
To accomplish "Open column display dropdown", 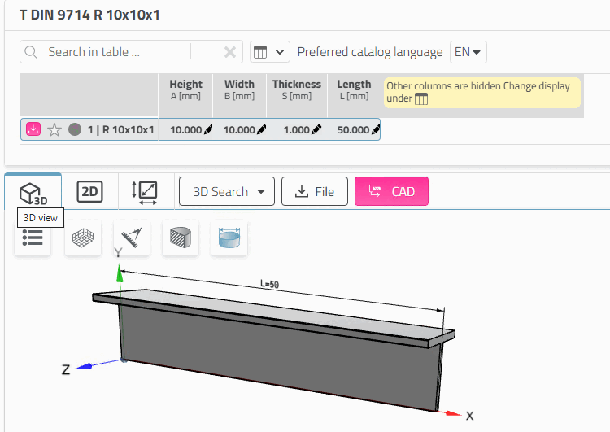I will pyautogui.click(x=269, y=52).
